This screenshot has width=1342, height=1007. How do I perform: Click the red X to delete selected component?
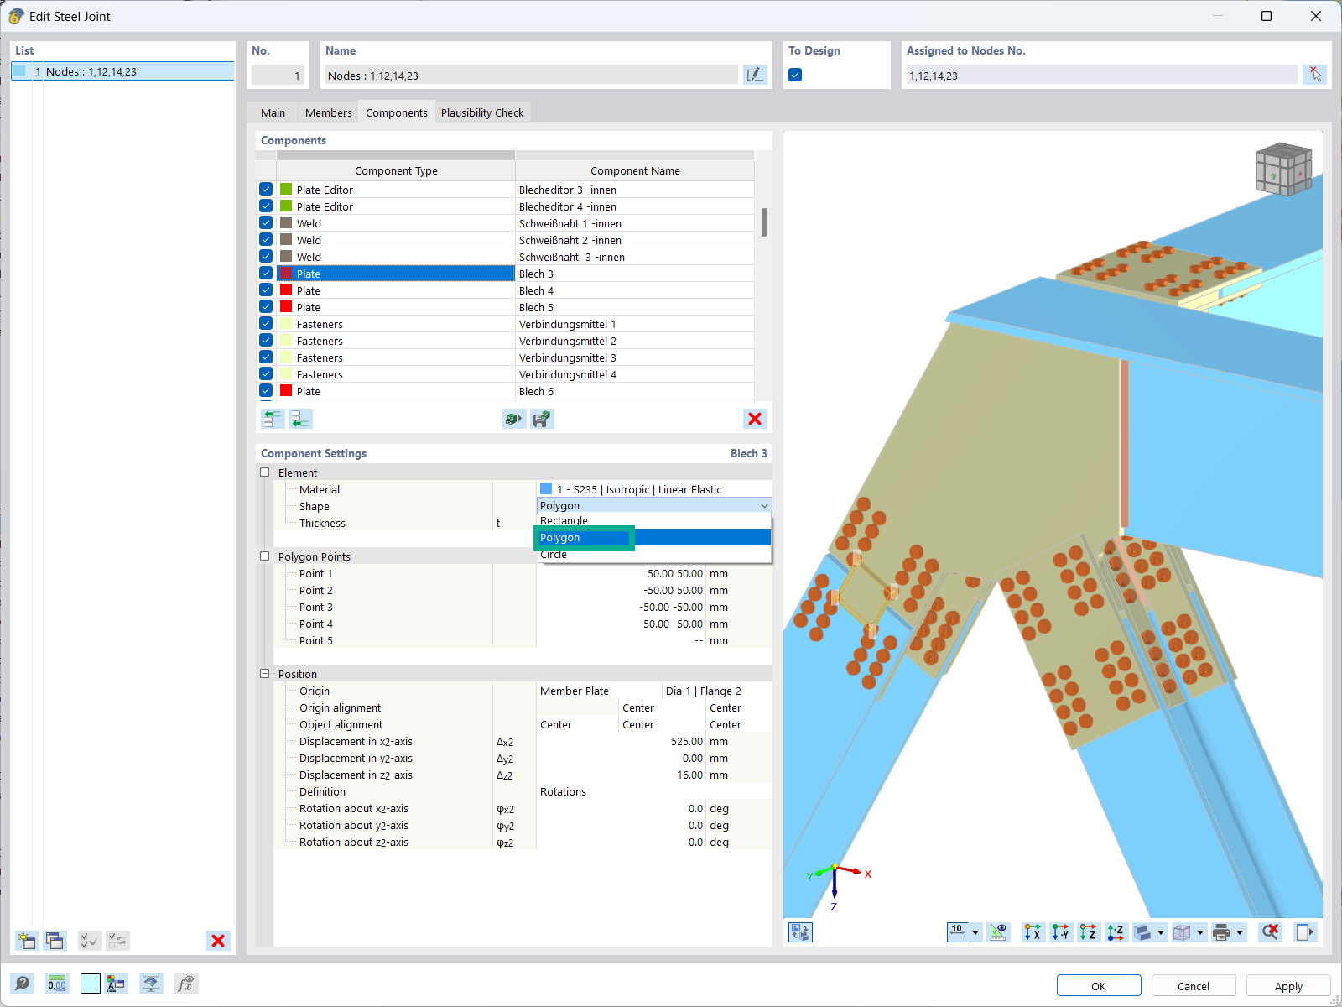[754, 419]
